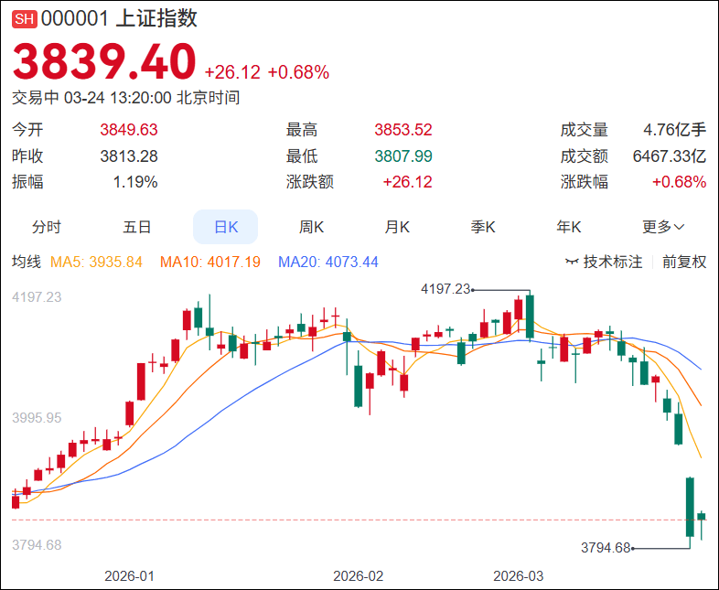Open the 前复权 adjustment selector
The width and height of the screenshot is (719, 590).
click(x=684, y=263)
